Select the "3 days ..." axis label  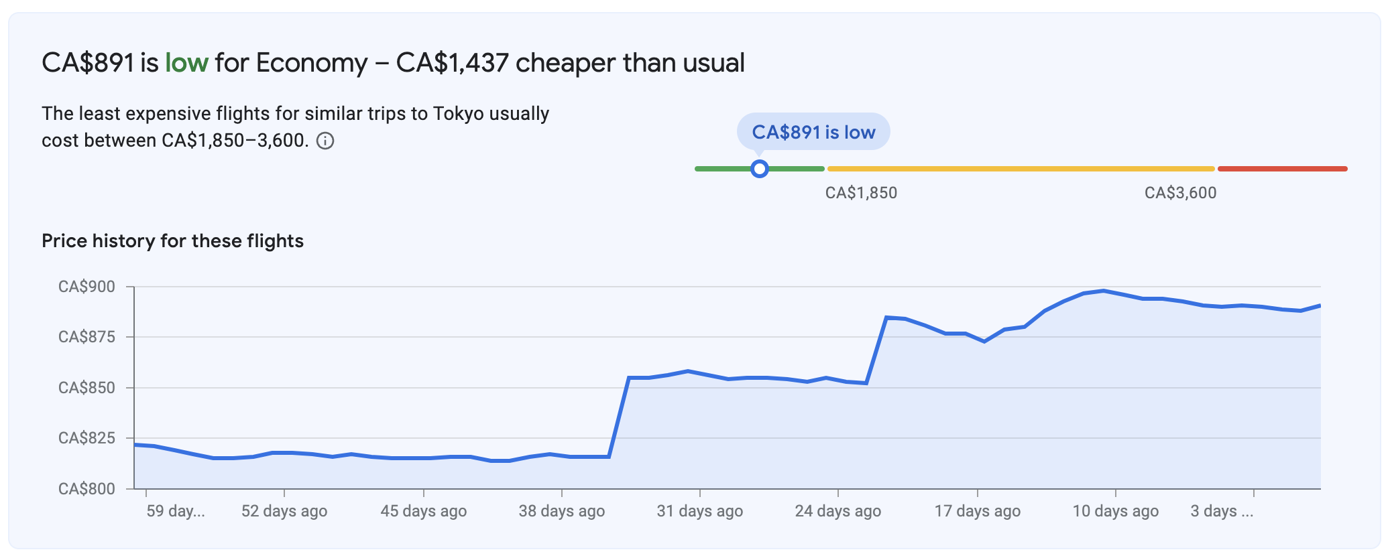pos(1221,511)
